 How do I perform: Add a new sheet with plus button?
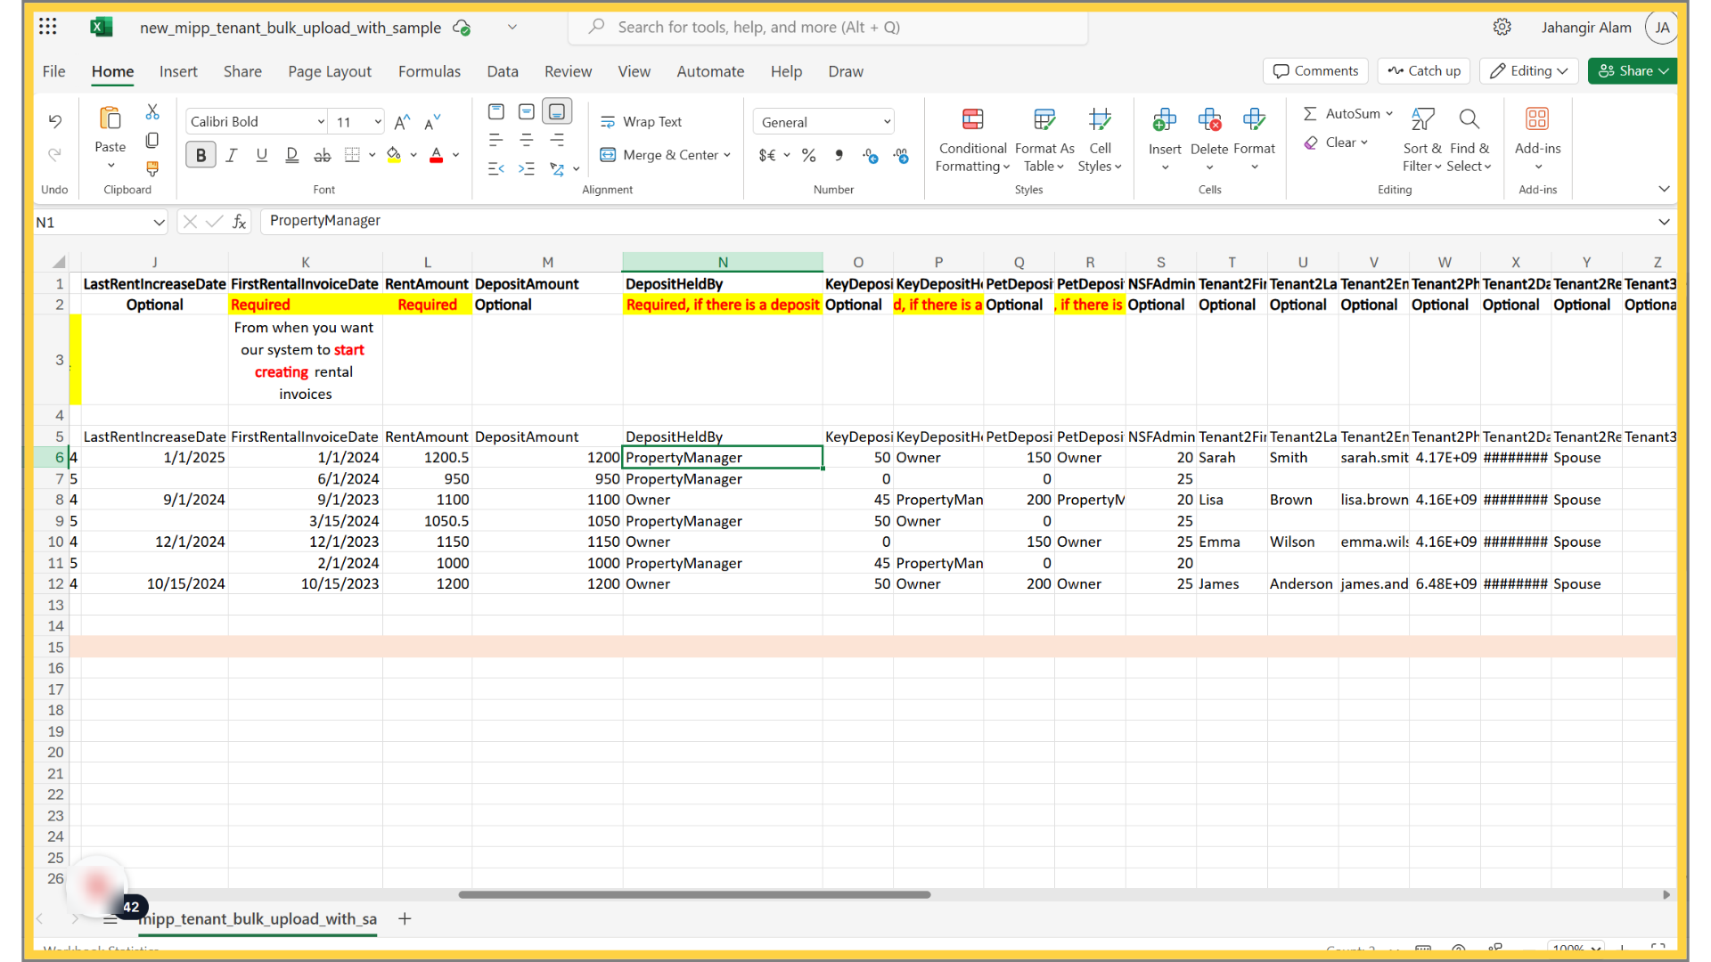405,918
